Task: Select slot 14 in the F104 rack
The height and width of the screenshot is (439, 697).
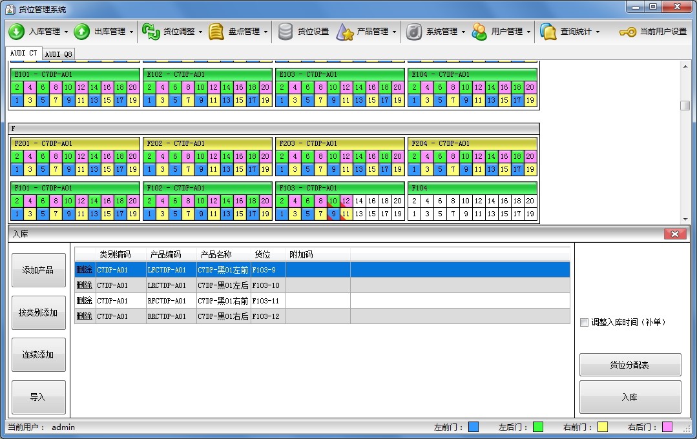Action: pos(492,201)
